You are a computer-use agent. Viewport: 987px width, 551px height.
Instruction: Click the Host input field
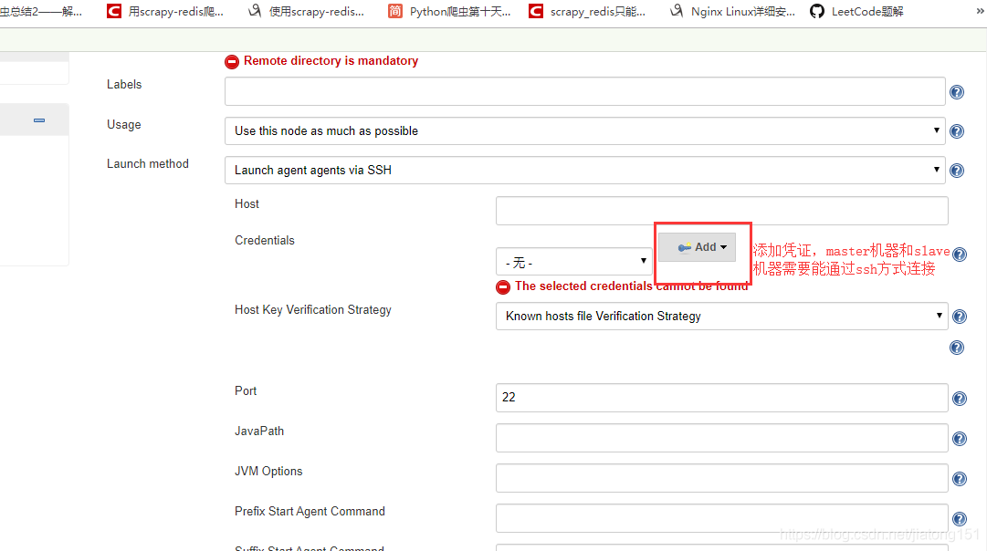tap(721, 211)
